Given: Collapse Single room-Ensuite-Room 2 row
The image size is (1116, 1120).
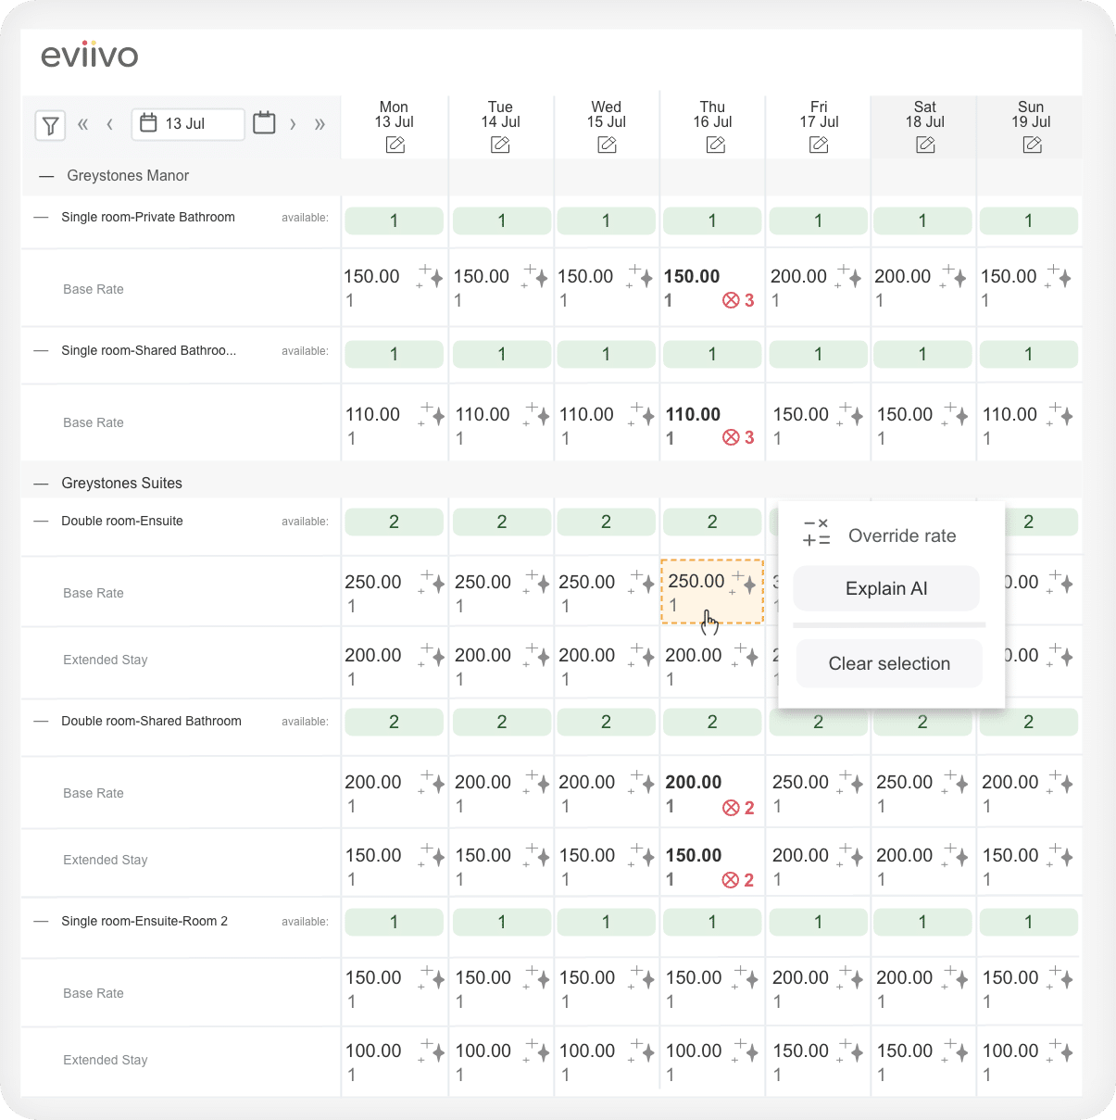Looking at the screenshot, I should (41, 922).
